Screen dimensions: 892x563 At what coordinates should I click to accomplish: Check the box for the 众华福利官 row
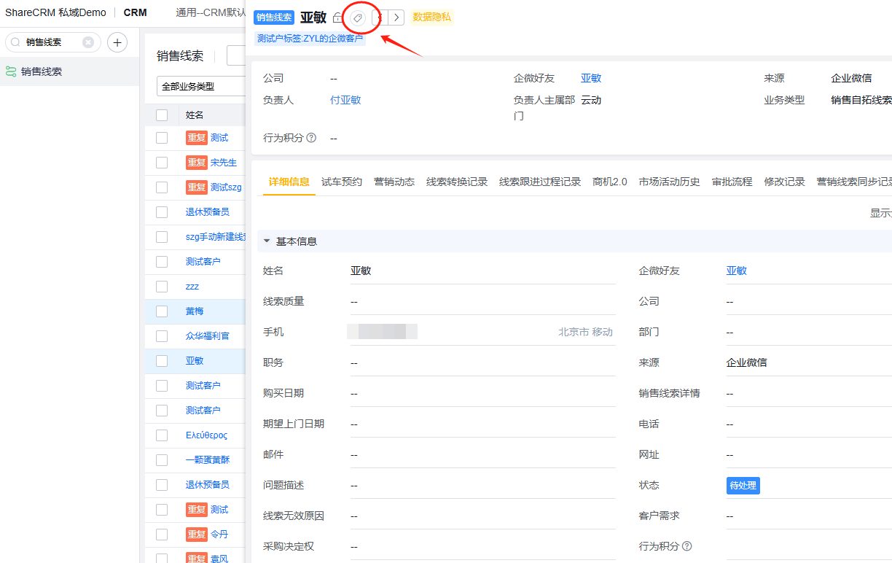click(162, 336)
